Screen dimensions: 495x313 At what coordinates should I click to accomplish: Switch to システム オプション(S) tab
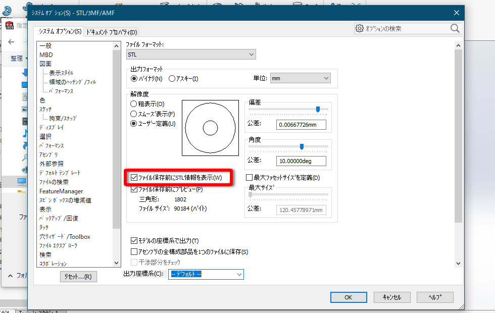[60, 31]
